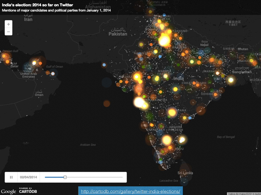261x195 pixels.
Task: Click the Pakistan country label
Action: [x=118, y=32]
